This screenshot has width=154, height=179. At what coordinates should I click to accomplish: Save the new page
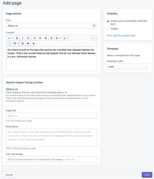[147, 175]
